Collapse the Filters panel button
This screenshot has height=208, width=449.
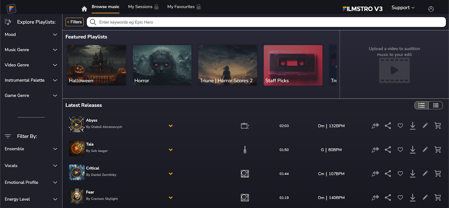[75, 22]
